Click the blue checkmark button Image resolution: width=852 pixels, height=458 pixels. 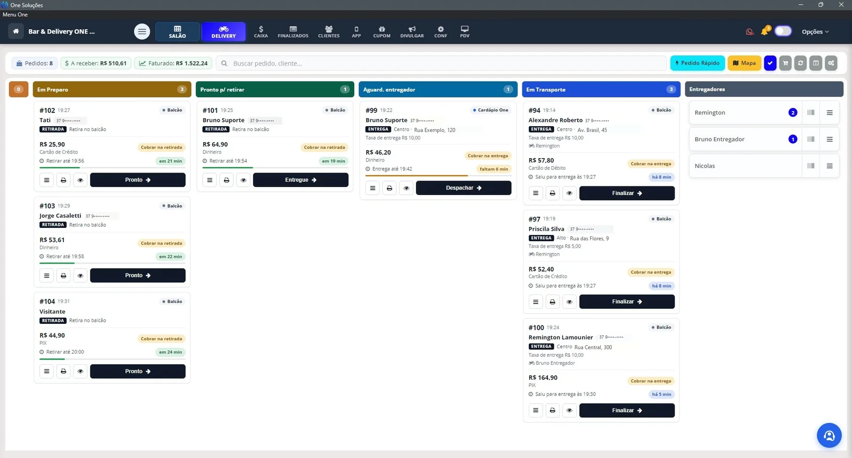[770, 63]
